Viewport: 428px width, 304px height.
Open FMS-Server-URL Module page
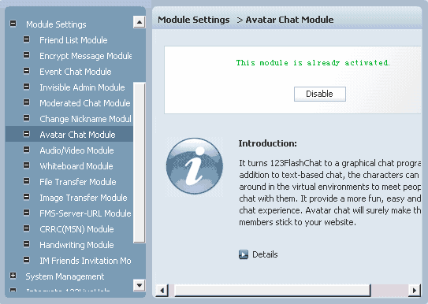coord(85,213)
